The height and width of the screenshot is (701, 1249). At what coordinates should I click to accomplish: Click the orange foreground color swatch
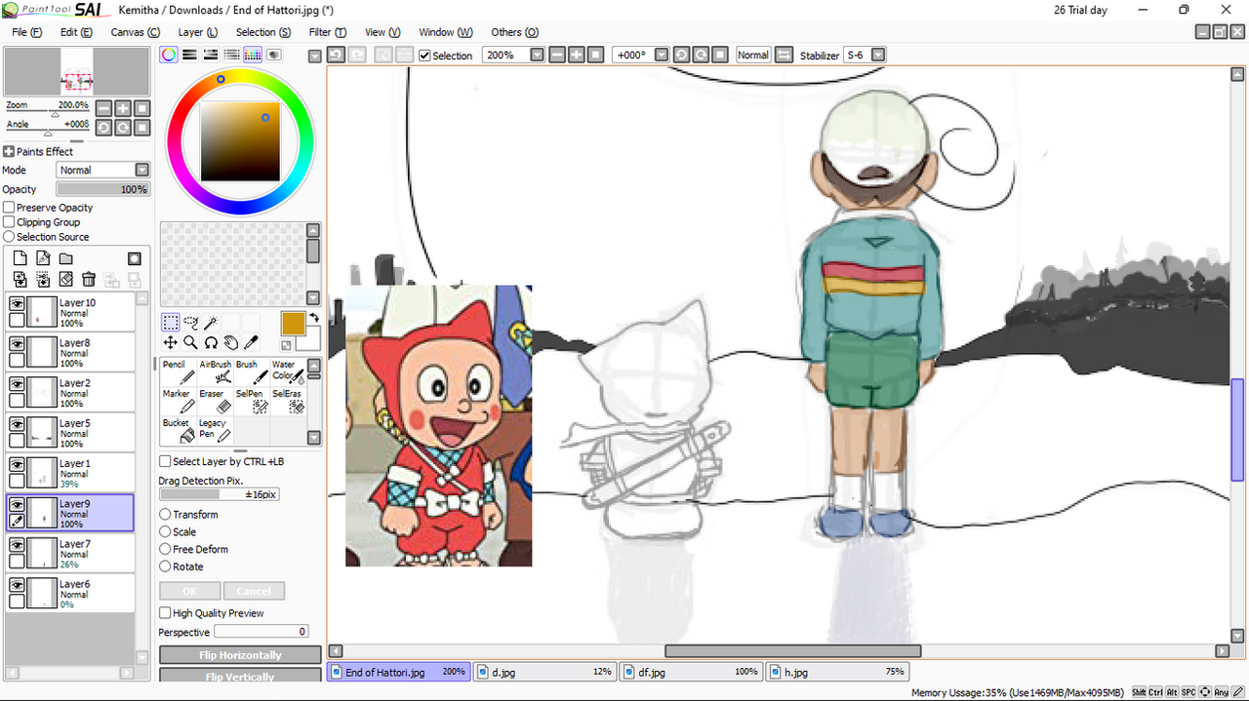pyautogui.click(x=293, y=324)
